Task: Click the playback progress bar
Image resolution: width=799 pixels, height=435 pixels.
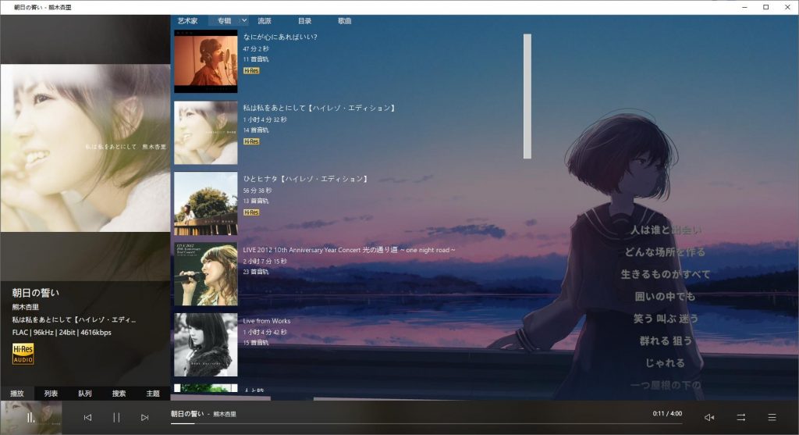Action: tap(426, 423)
